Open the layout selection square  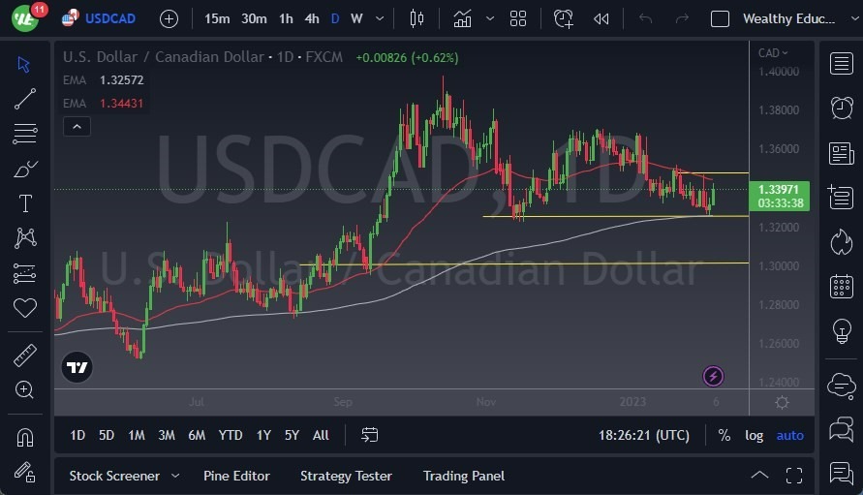720,18
